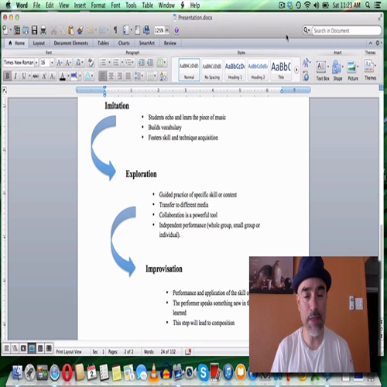Screen dimensions: 387x387
Task: Toggle Italic formatting
Action: (x=15, y=76)
